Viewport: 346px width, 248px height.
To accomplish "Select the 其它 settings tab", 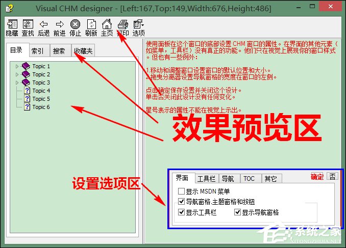I will 271,179.
